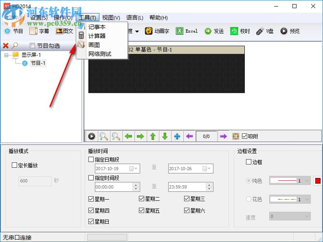Enable 定长播放 fixed-length playback
Image resolution: width=323 pixels, height=242 pixels.
[14, 165]
